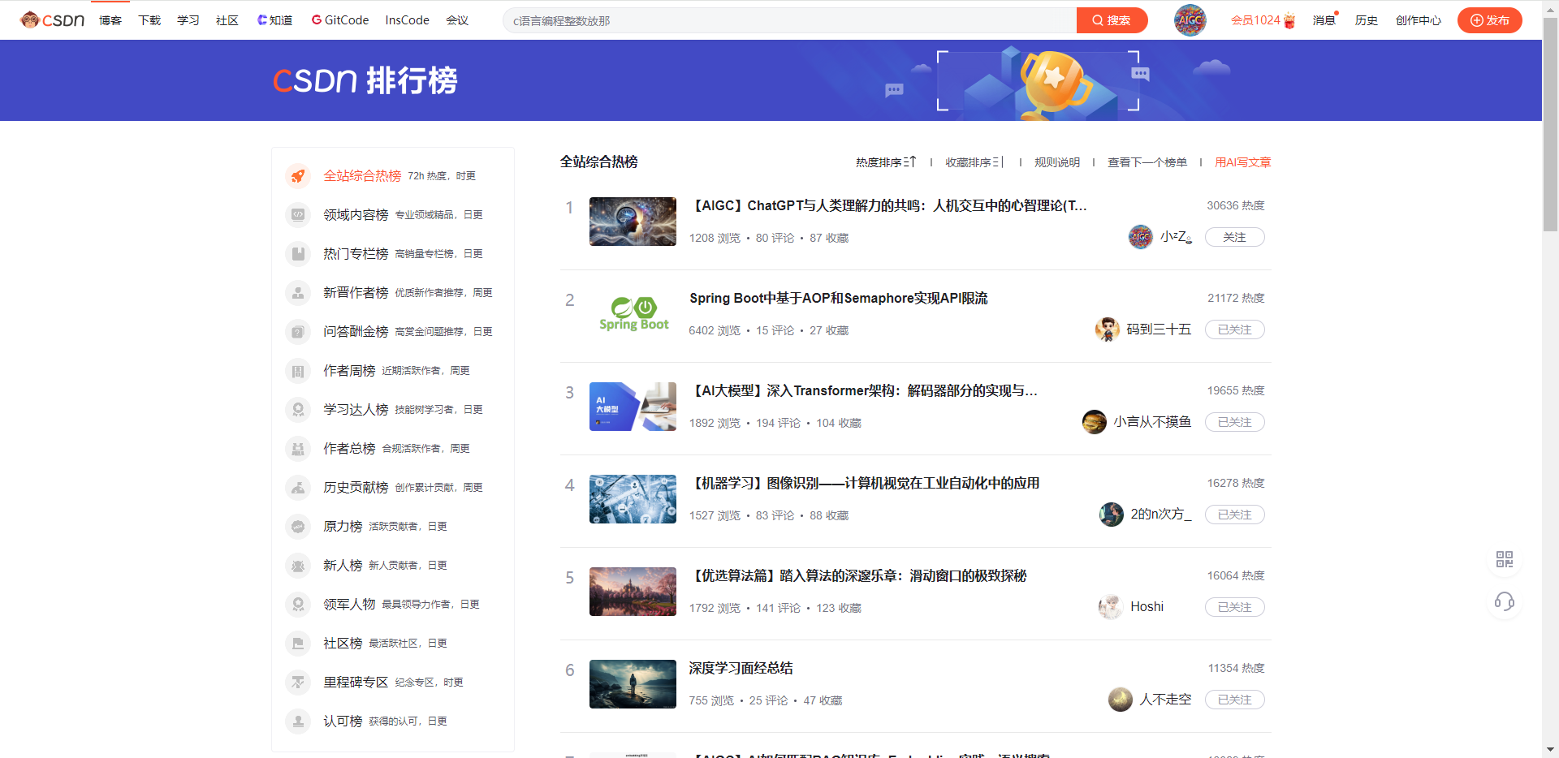Toggle 已关注 for author Hoshi
The image size is (1559, 758).
point(1234,607)
